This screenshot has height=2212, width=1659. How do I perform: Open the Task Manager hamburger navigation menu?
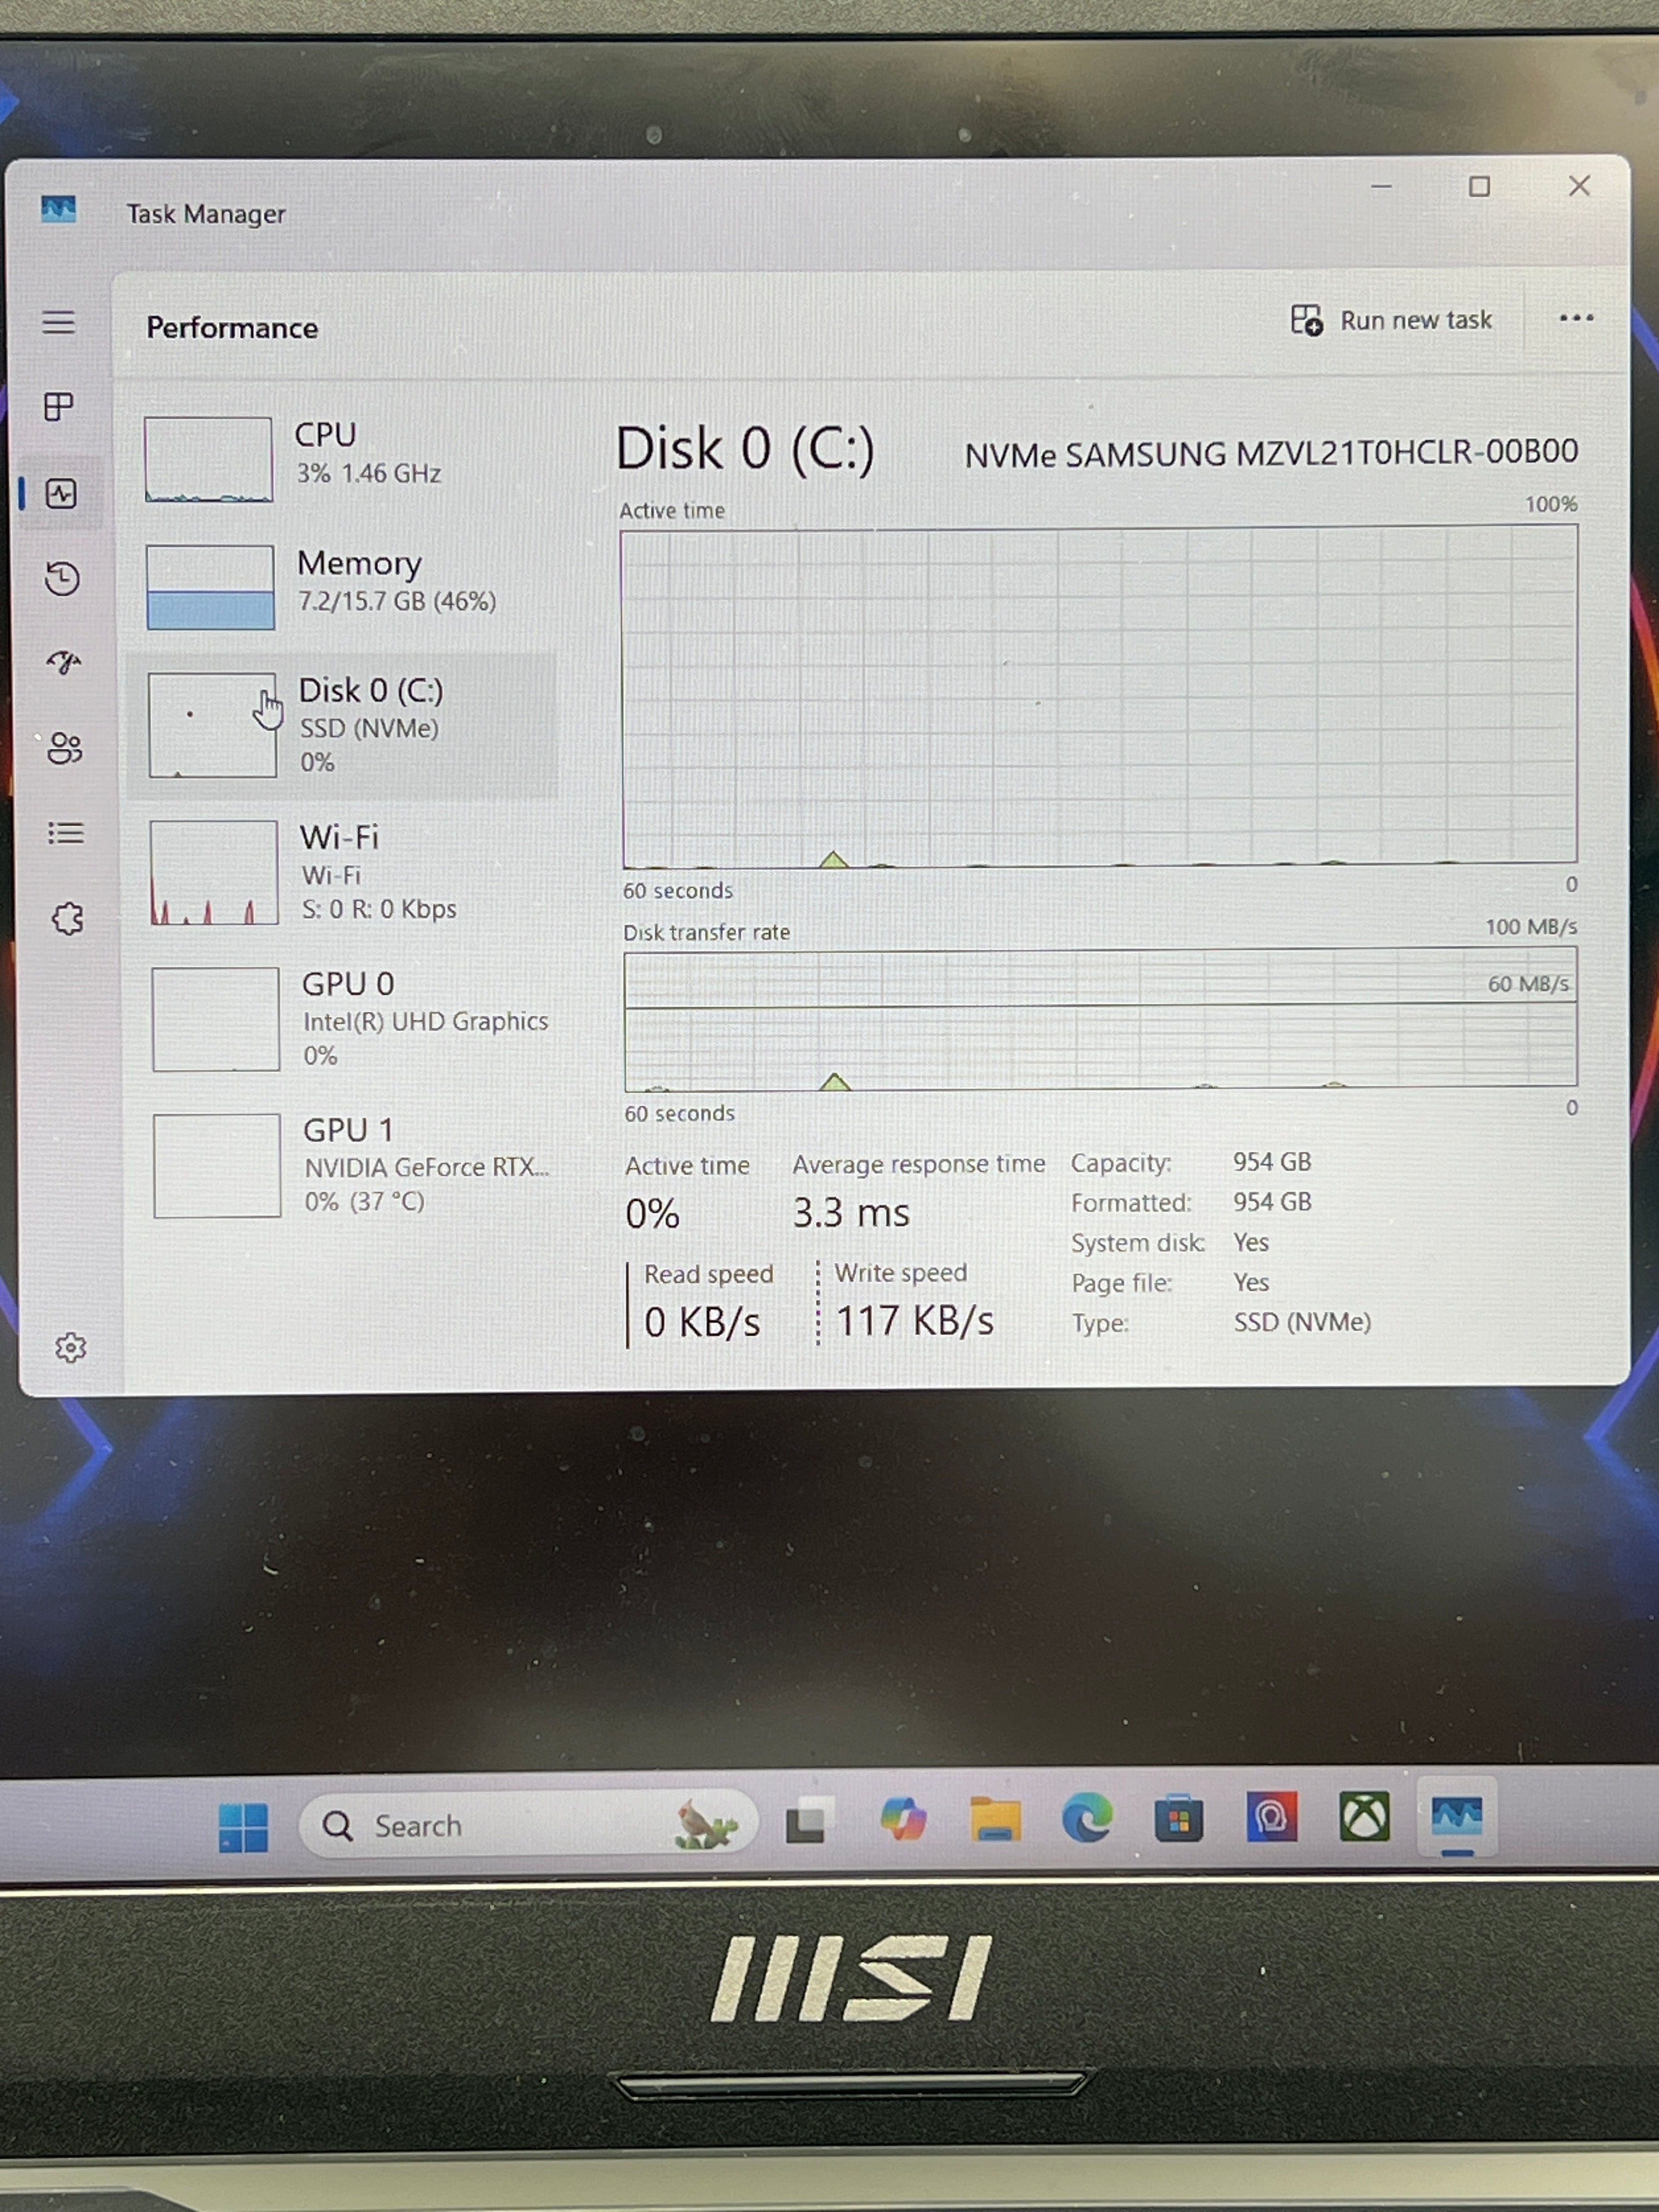pyautogui.click(x=59, y=322)
